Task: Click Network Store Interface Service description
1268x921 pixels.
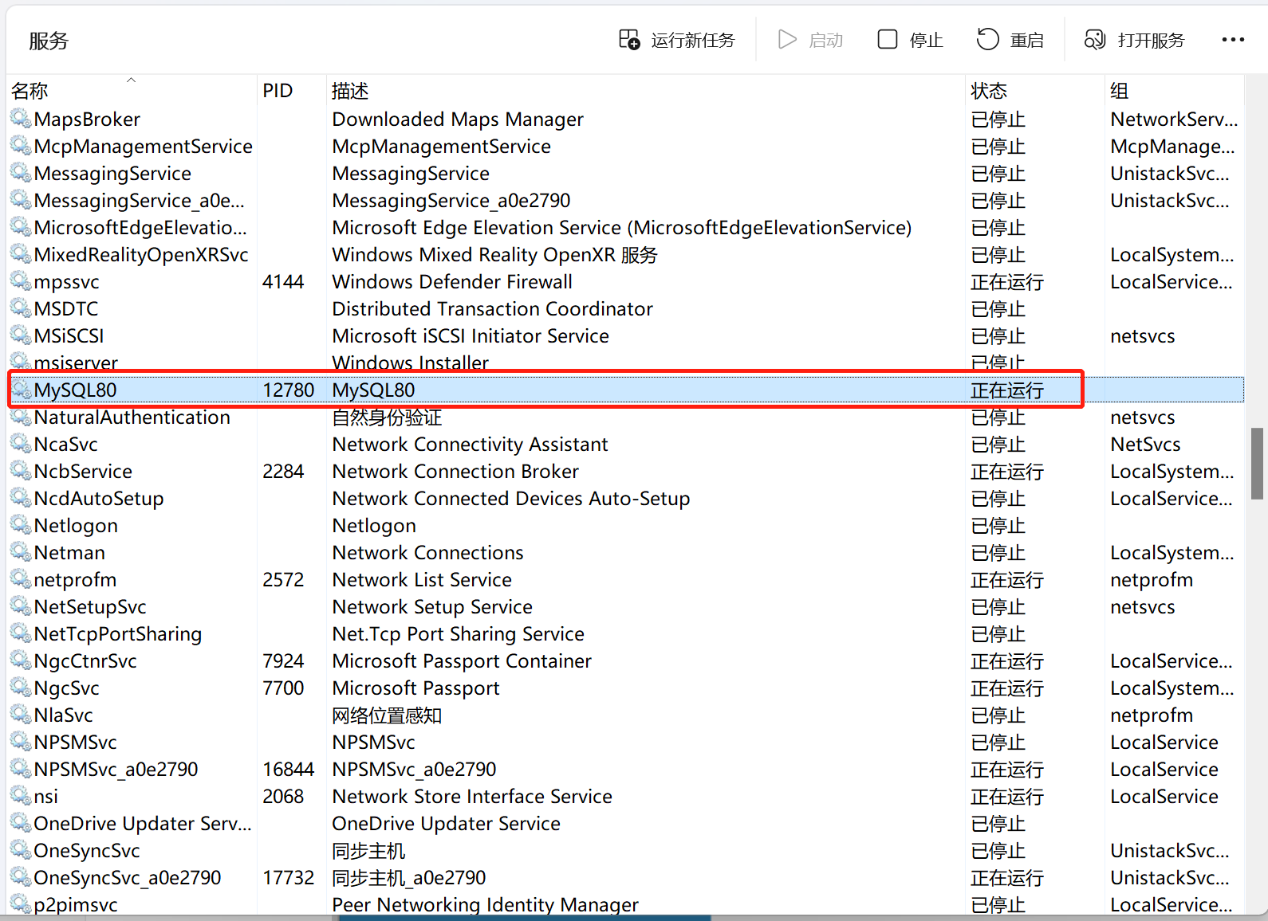Action: pos(472,796)
